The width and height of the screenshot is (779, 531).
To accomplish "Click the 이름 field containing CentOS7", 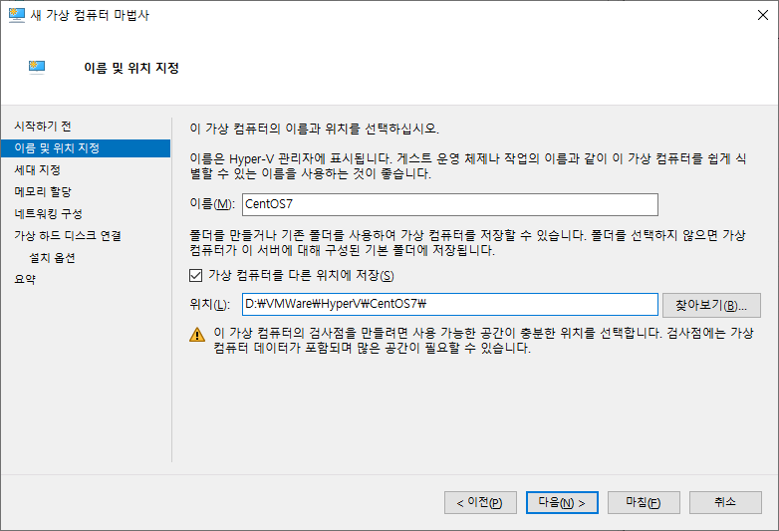I will [450, 204].
